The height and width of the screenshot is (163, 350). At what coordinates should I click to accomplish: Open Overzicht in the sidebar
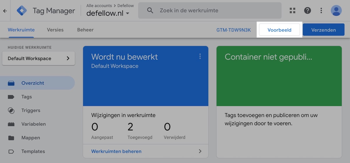[37, 83]
